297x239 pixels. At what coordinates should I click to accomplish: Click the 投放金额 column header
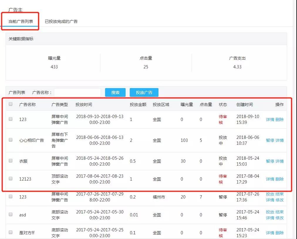(x=138, y=105)
